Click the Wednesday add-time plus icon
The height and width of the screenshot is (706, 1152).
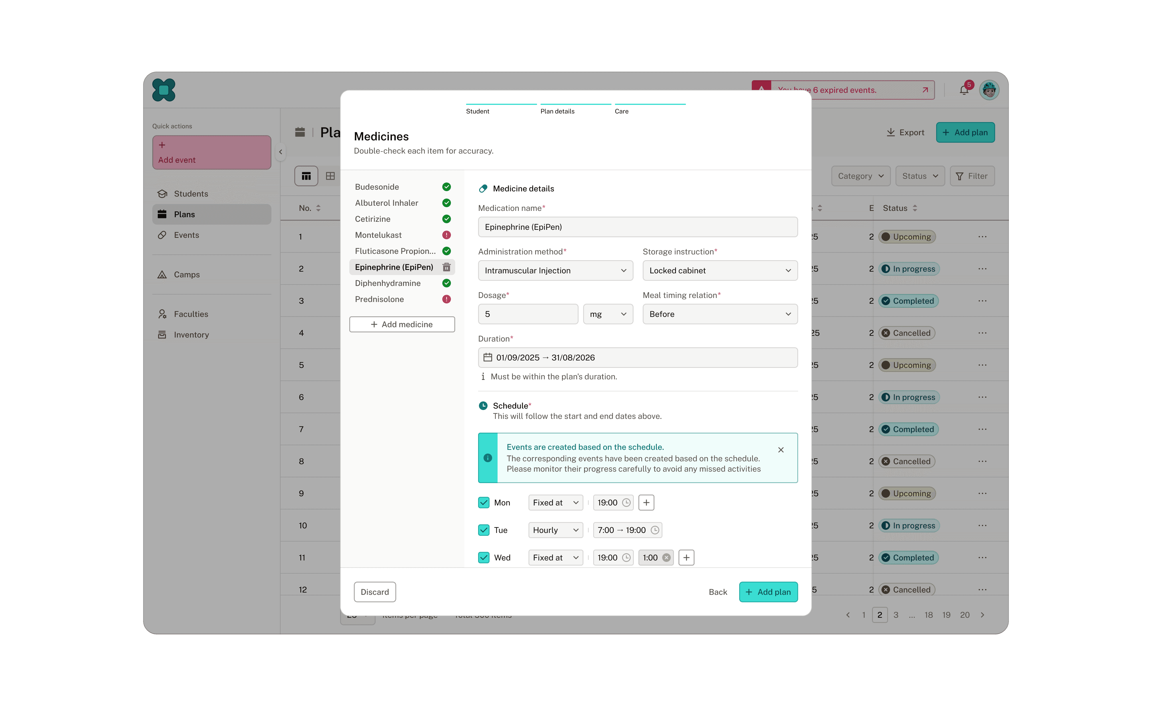[x=686, y=558]
